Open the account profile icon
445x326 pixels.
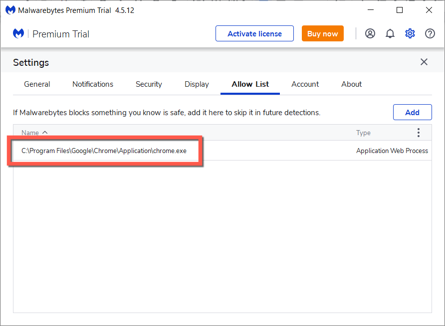click(370, 34)
